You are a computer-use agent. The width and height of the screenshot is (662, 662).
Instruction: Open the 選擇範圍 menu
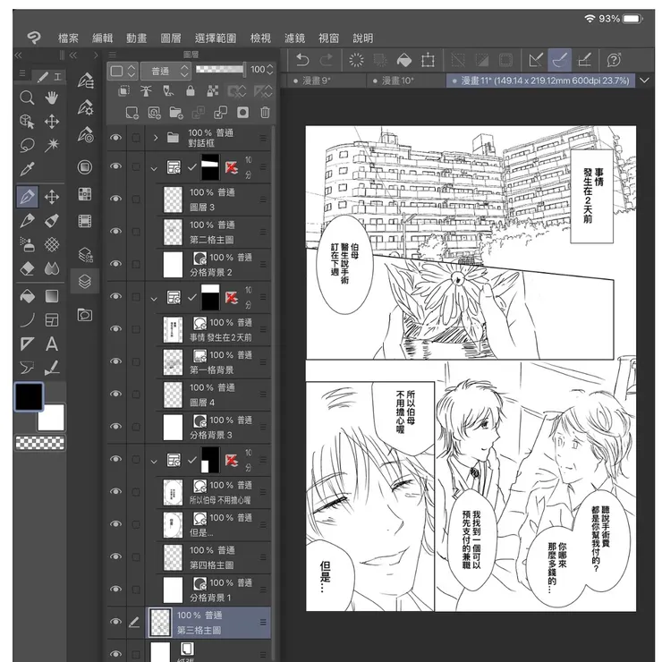click(216, 38)
